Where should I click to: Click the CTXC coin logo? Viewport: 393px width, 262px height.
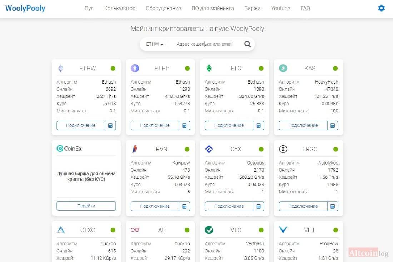click(61, 230)
